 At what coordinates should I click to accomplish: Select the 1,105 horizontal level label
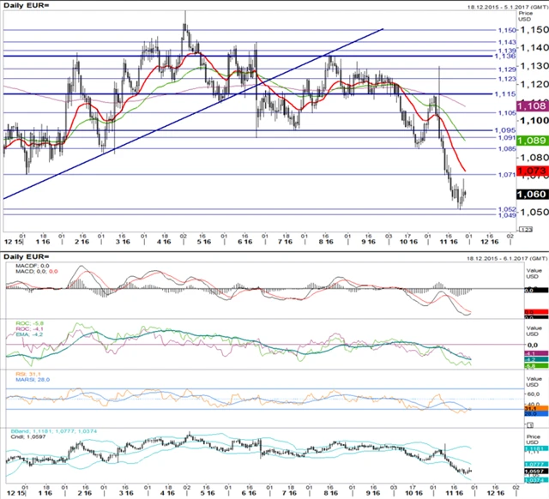pyautogui.click(x=507, y=112)
